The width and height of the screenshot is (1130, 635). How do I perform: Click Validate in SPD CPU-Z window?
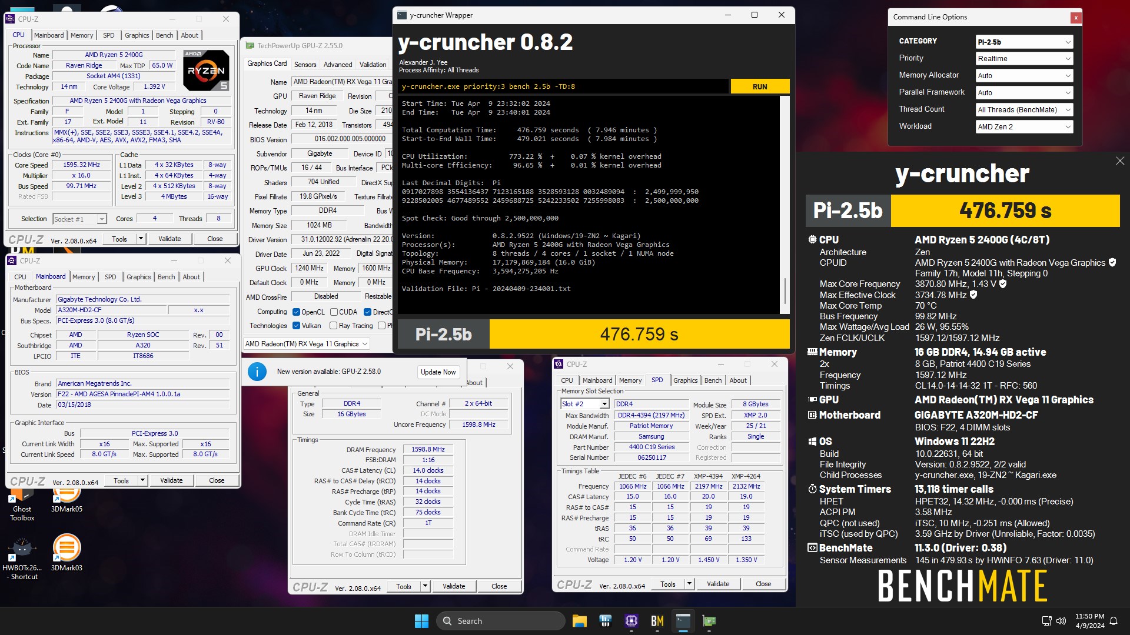[x=718, y=584]
